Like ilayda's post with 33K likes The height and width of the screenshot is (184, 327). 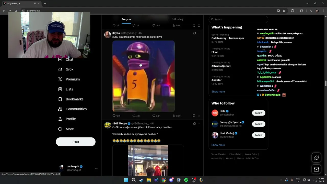coord(156,116)
